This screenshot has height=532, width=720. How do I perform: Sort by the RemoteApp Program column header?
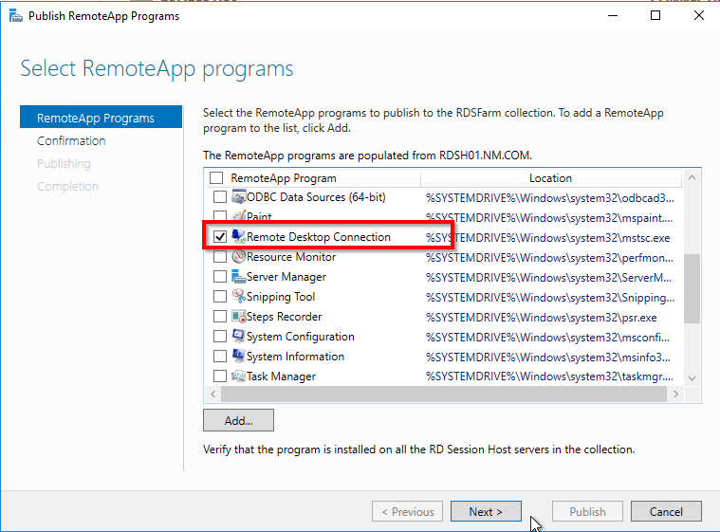point(284,178)
